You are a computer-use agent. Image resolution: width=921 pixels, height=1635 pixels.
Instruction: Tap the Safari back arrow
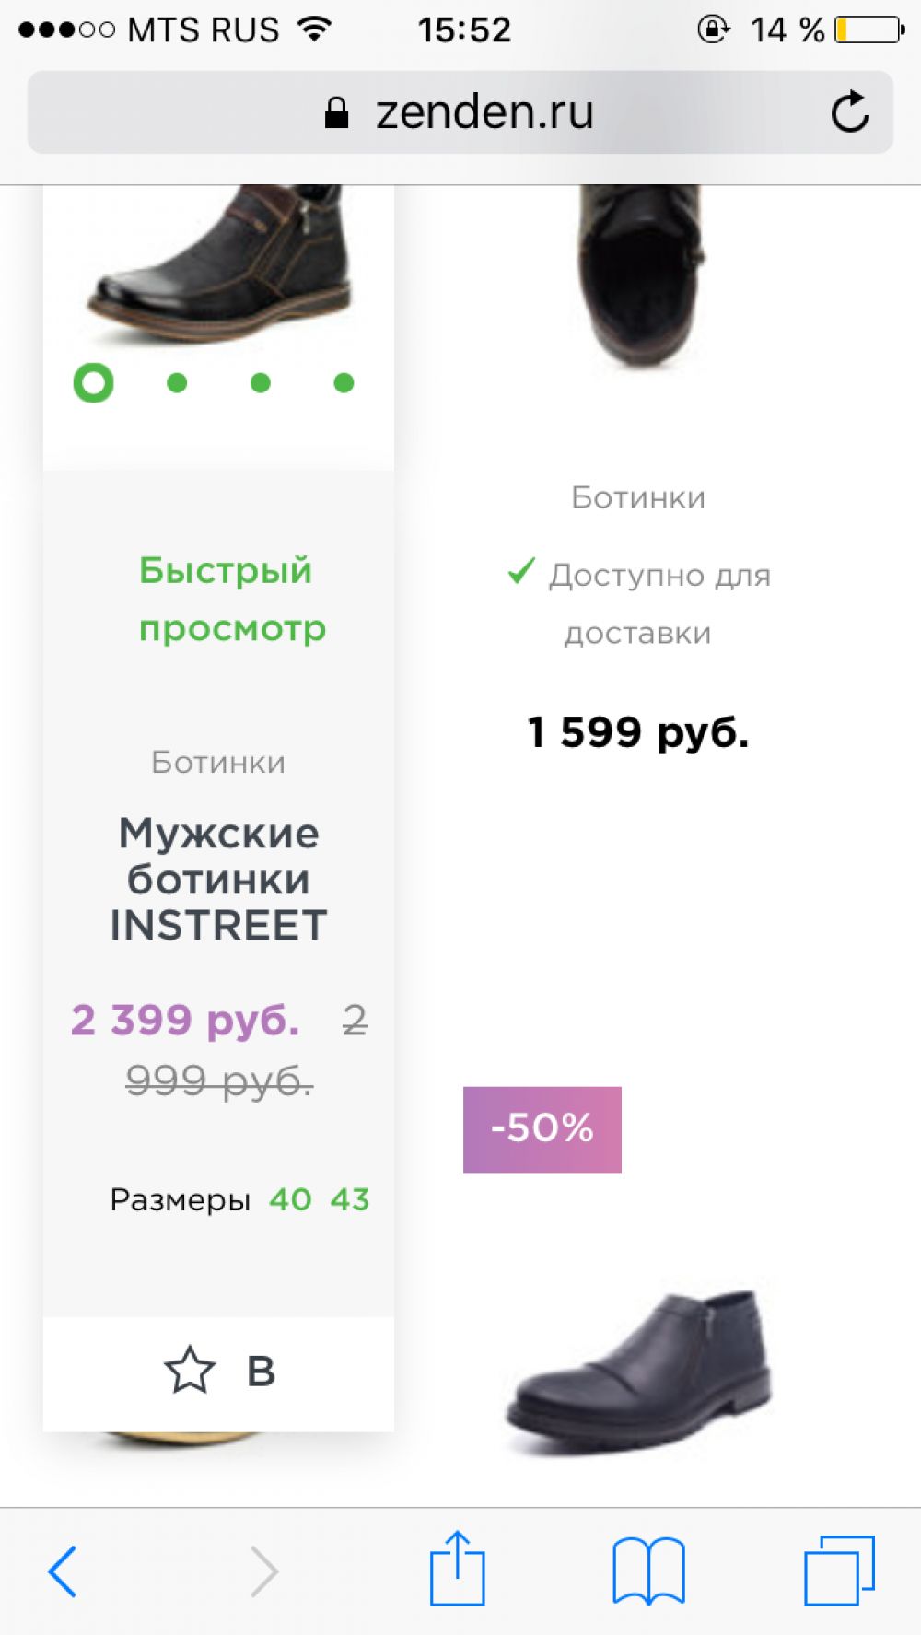(x=63, y=1571)
